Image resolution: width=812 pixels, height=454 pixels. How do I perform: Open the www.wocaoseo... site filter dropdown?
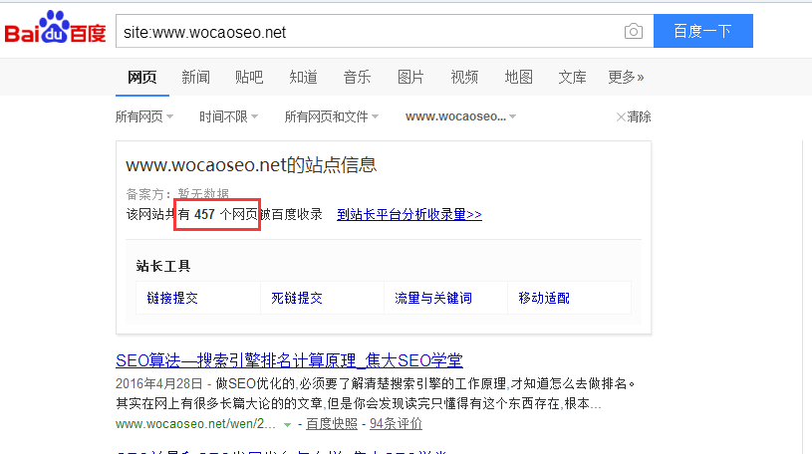click(x=461, y=117)
